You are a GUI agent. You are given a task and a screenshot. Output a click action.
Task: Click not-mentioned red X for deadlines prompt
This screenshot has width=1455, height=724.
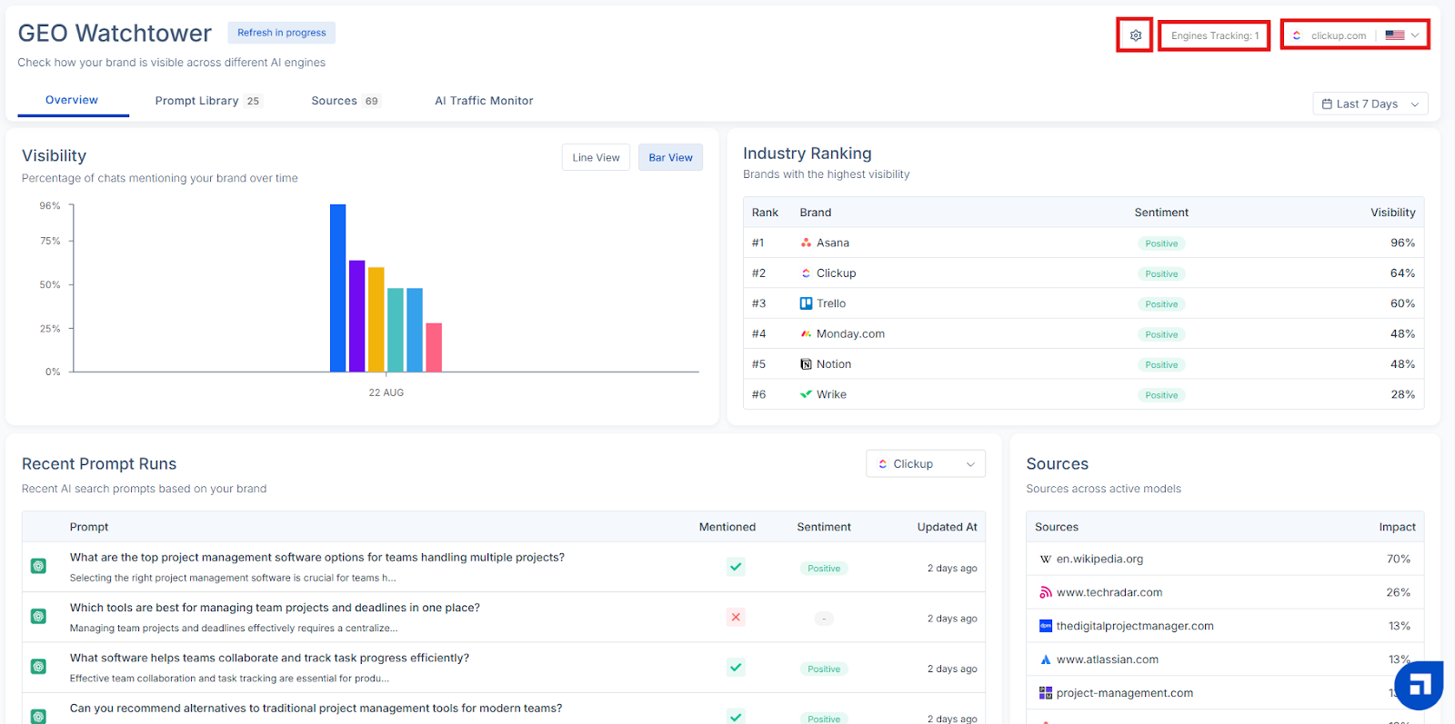point(736,618)
